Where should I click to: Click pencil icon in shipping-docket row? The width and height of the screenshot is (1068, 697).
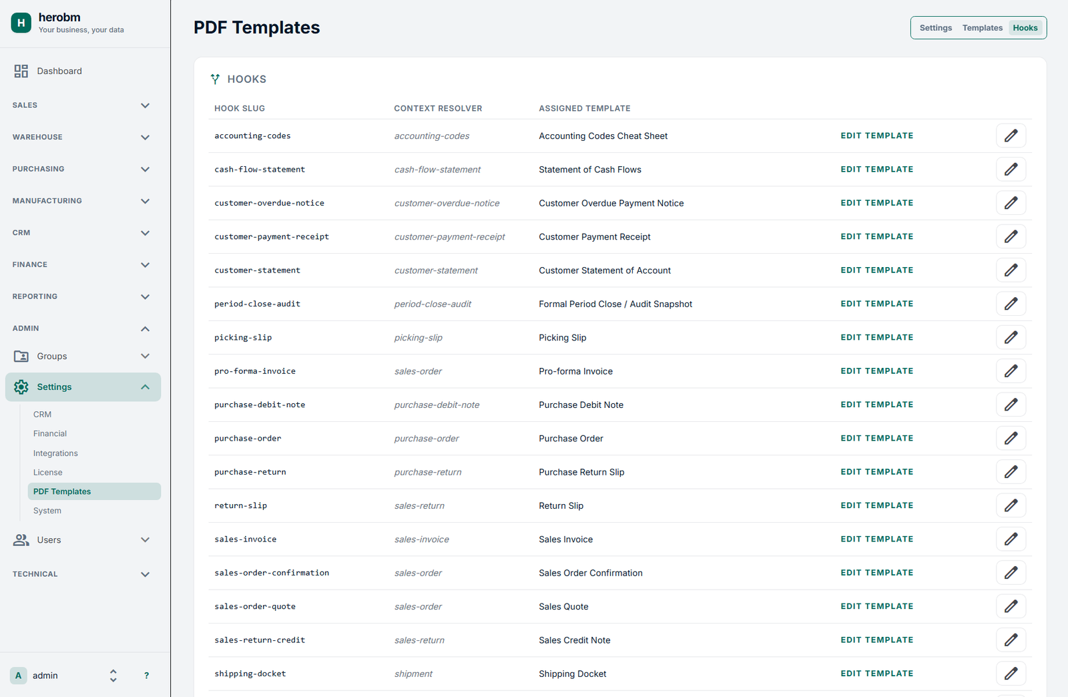tap(1011, 674)
